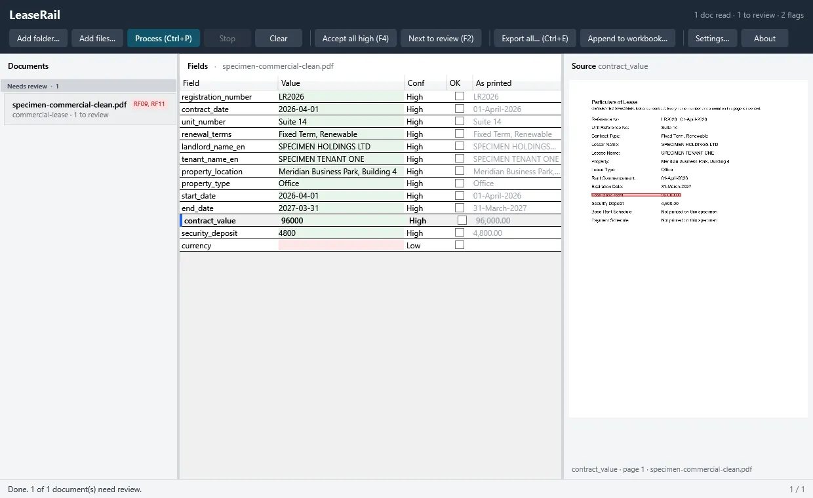Screen dimensions: 813x498
Task: Click the Value column header
Action: pos(341,83)
